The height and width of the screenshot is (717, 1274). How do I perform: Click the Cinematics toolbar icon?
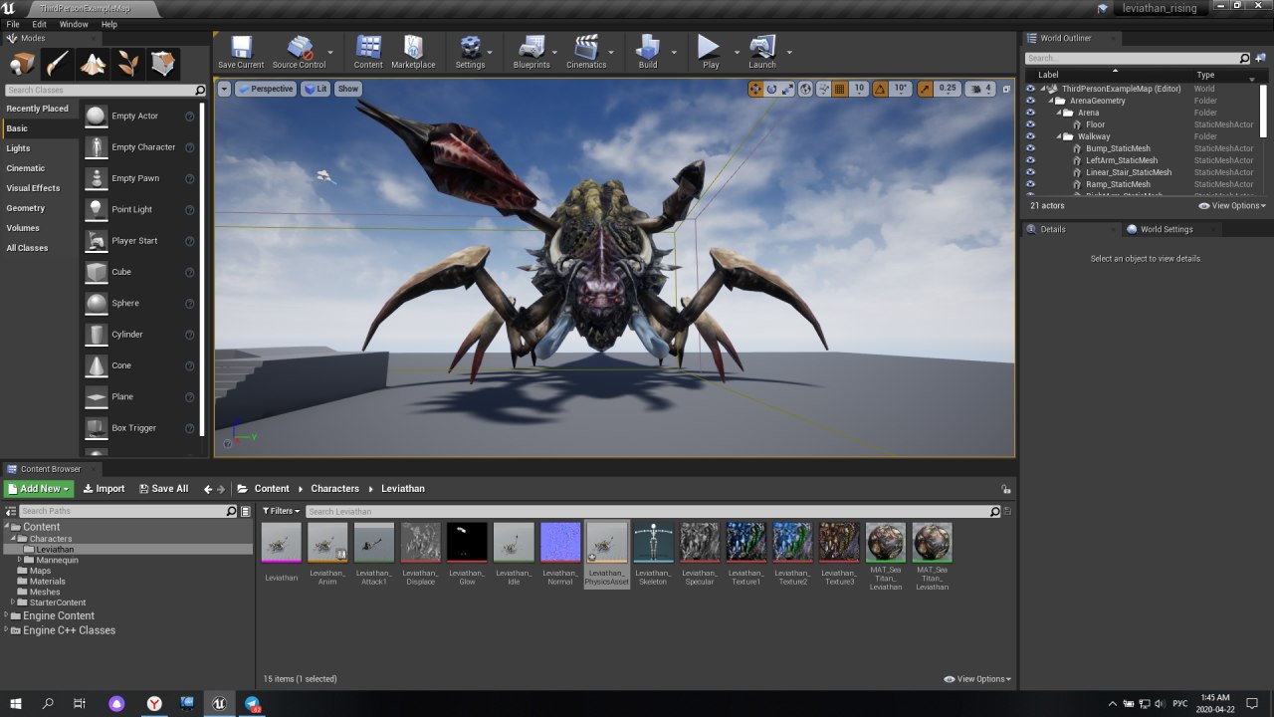586,52
